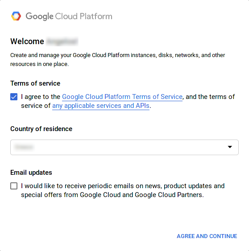The image size is (249, 251).
Task: Click the Welcome heading text
Action: (27, 41)
